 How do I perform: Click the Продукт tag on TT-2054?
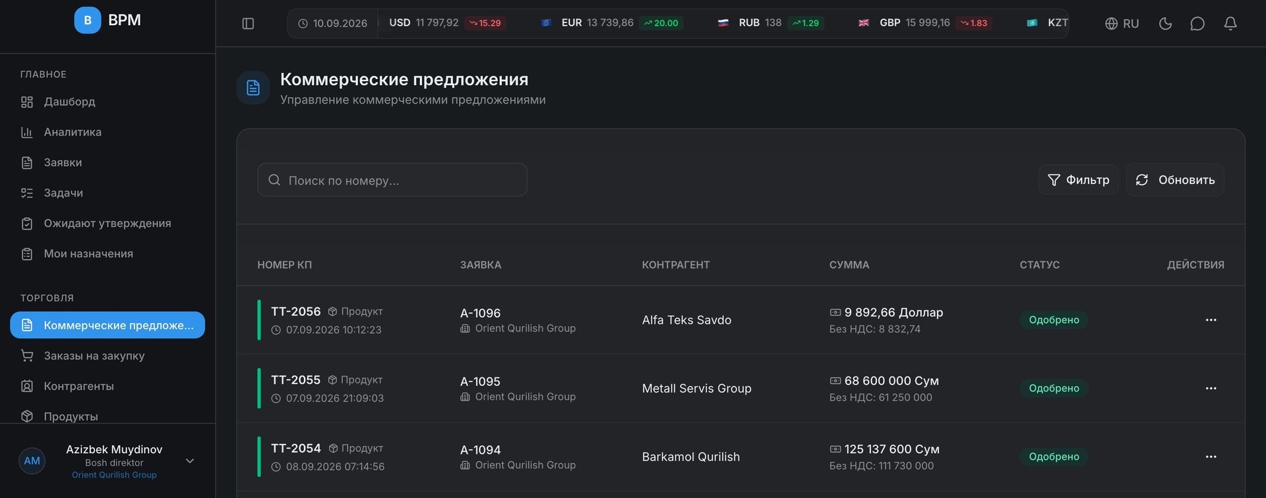coord(355,449)
